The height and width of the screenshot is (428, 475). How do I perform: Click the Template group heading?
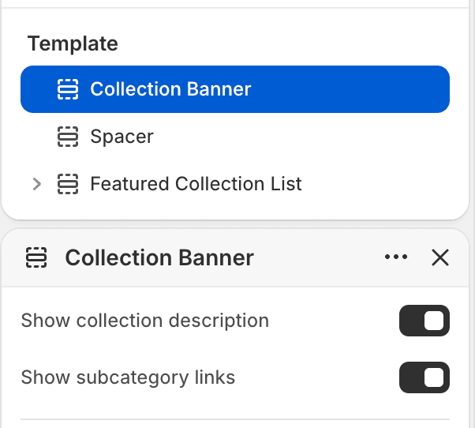pyautogui.click(x=73, y=43)
